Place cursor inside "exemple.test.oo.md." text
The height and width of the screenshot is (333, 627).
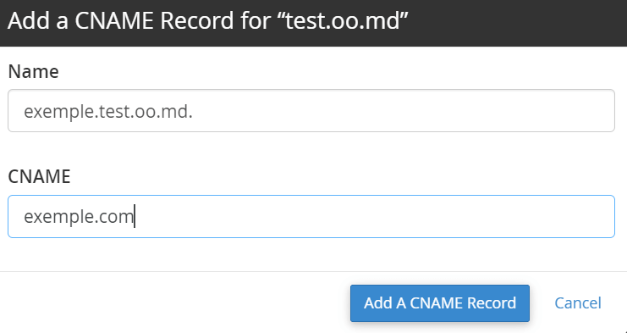pos(108,111)
